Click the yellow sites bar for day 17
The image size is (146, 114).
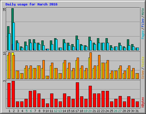click(x=76, y=70)
